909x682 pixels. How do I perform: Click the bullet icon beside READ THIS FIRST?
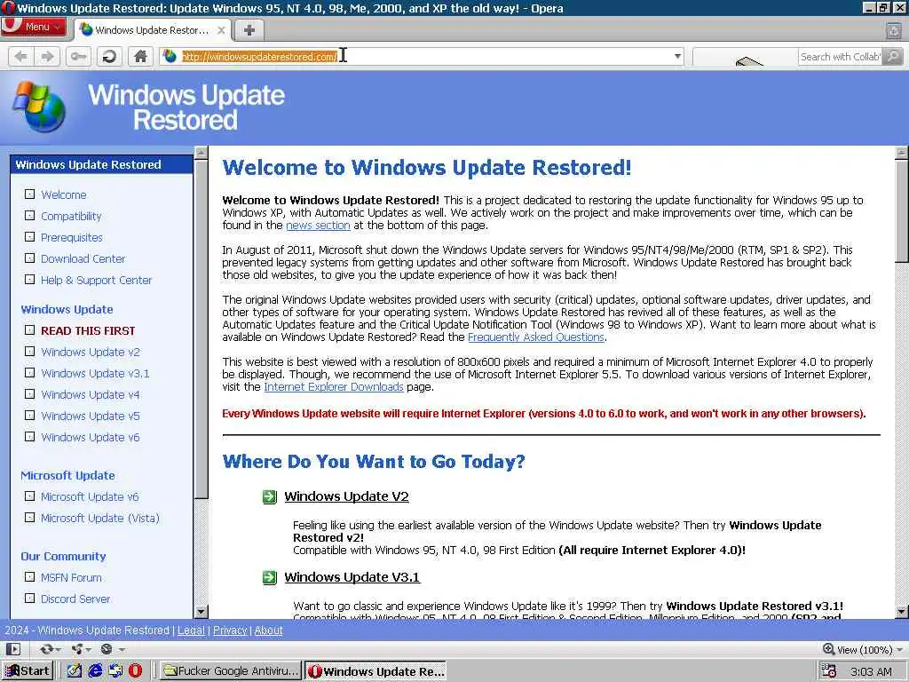[29, 330]
